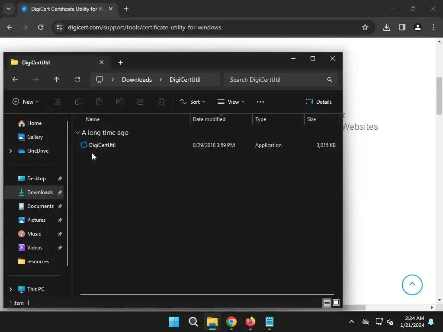
Task: Open Documents in navigation pane
Action: (x=35, y=206)
